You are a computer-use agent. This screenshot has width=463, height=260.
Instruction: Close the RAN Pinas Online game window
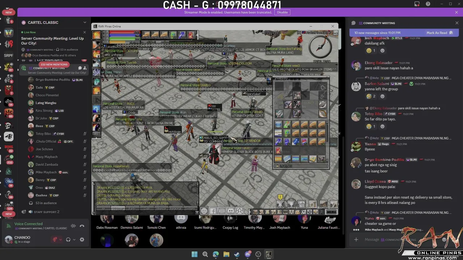[333, 26]
